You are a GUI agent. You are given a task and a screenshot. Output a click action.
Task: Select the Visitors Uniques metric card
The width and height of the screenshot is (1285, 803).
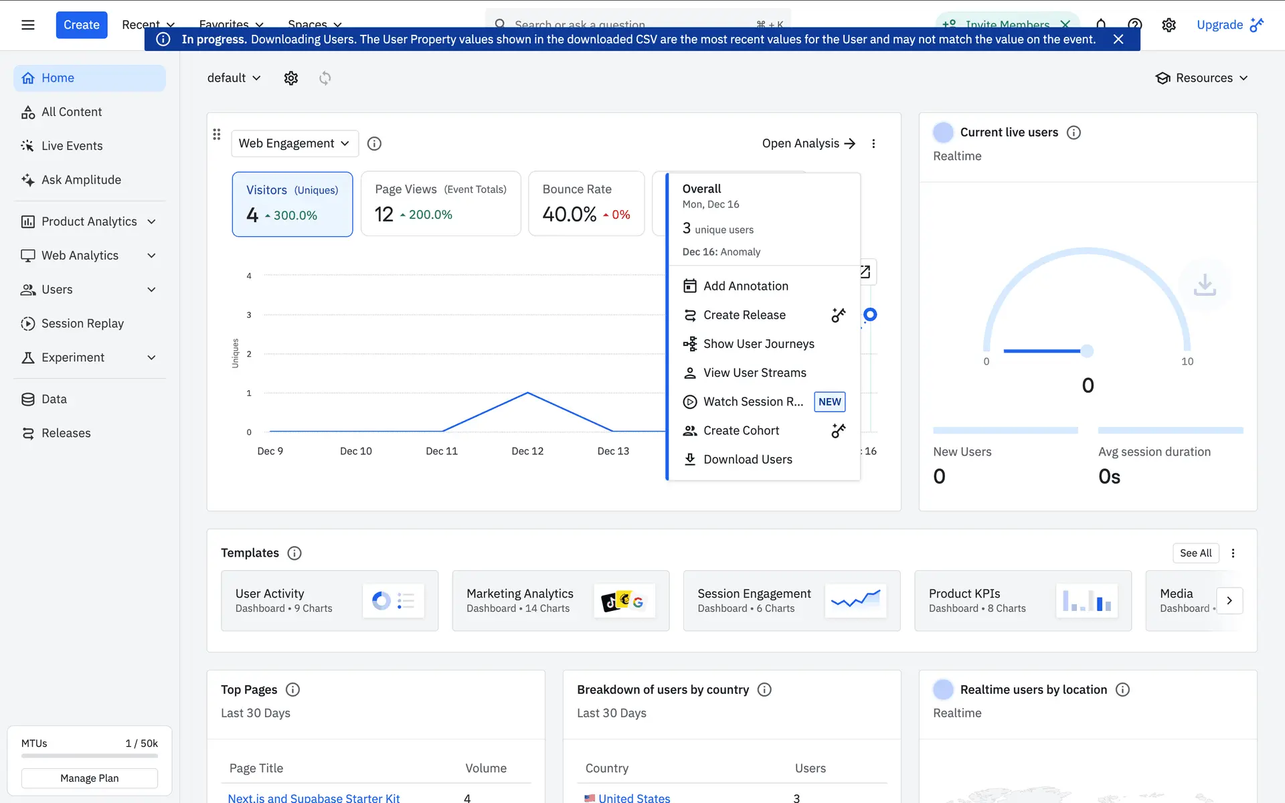[x=292, y=203]
